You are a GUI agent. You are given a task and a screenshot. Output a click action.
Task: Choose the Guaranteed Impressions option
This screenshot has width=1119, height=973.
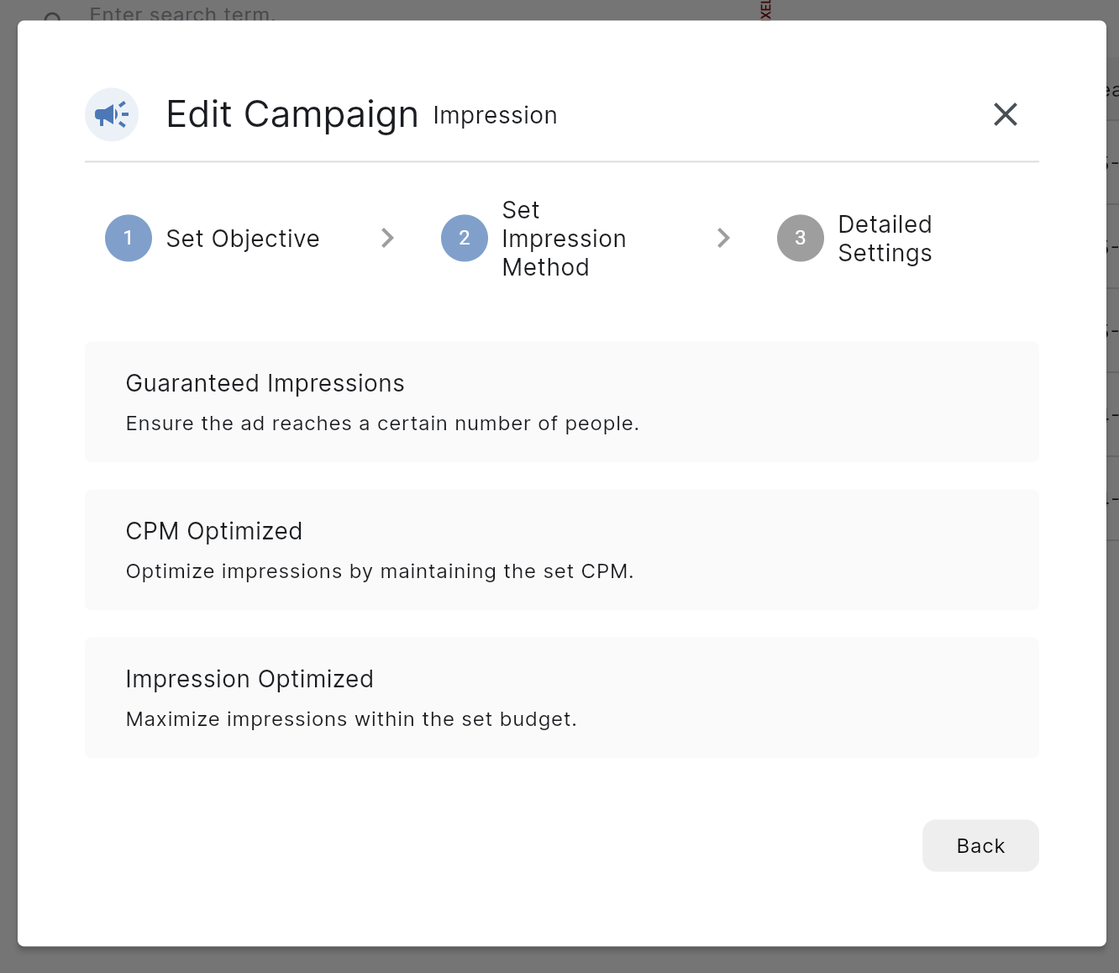[561, 402]
